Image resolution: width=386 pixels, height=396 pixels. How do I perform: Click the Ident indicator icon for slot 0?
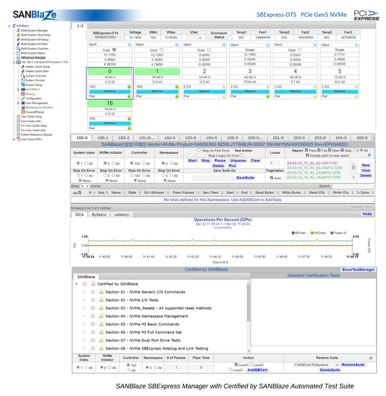(129, 45)
